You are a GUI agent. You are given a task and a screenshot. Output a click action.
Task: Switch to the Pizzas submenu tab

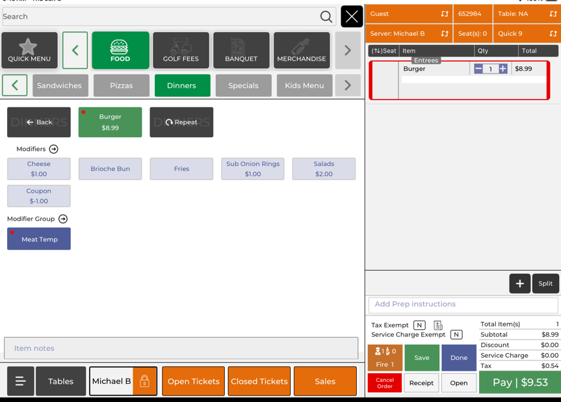pyautogui.click(x=121, y=86)
